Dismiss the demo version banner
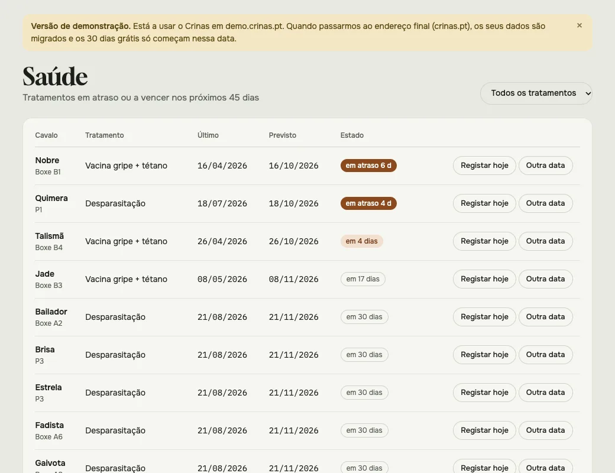 pyautogui.click(x=580, y=25)
